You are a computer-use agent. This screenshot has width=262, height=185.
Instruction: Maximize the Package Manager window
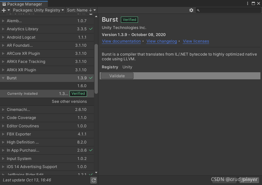click(x=253, y=3)
